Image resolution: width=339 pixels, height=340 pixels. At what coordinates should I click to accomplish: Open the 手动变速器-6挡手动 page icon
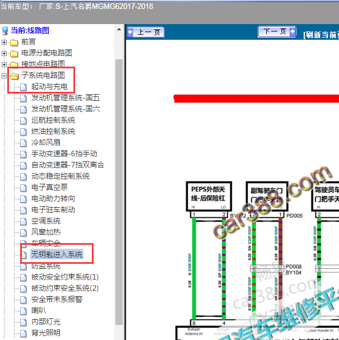[23, 154]
